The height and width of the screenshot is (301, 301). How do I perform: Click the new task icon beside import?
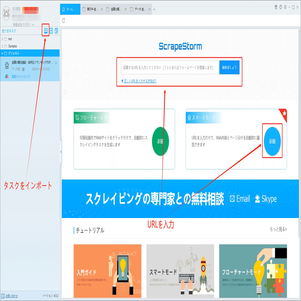(51, 31)
